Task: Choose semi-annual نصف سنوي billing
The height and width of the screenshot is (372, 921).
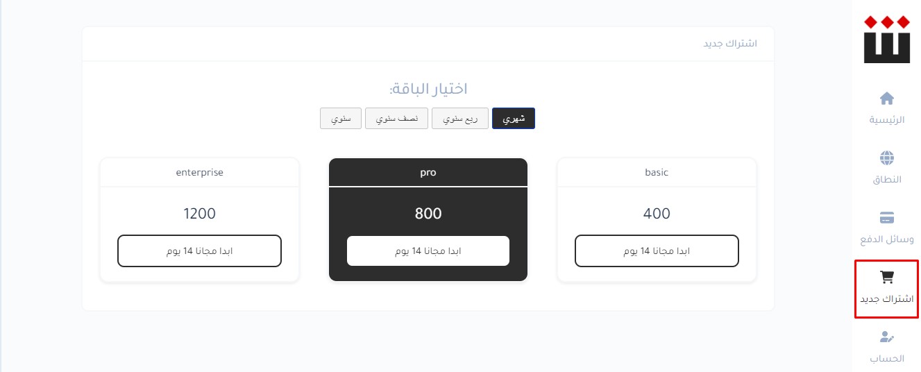Action: (396, 119)
